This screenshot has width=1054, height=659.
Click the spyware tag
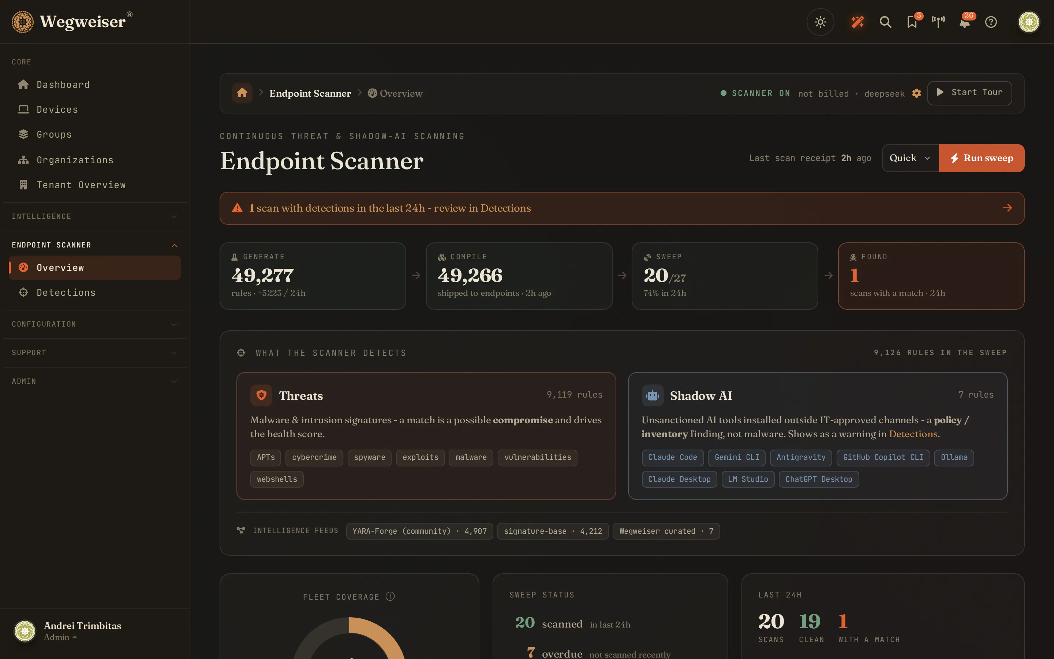pyautogui.click(x=369, y=458)
